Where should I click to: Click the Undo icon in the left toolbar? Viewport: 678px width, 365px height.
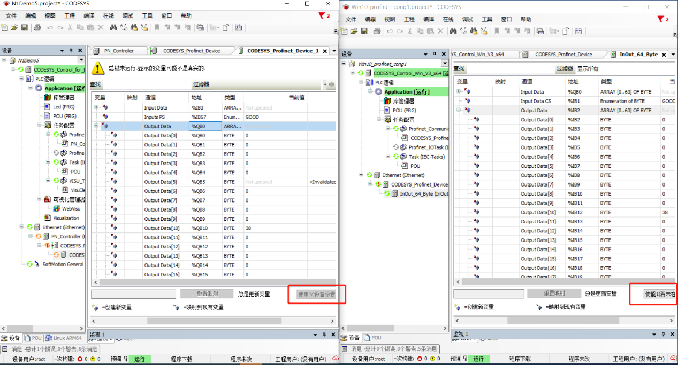tap(49, 28)
